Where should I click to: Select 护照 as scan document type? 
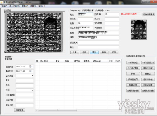point(133,74)
